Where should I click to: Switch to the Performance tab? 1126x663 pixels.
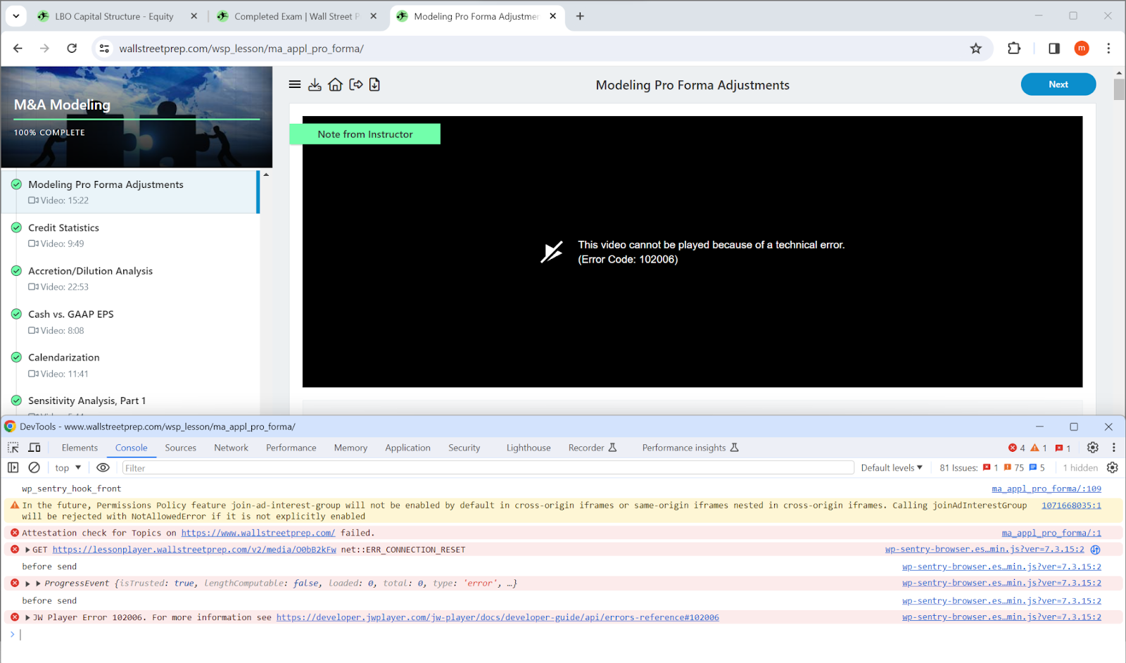pyautogui.click(x=291, y=448)
